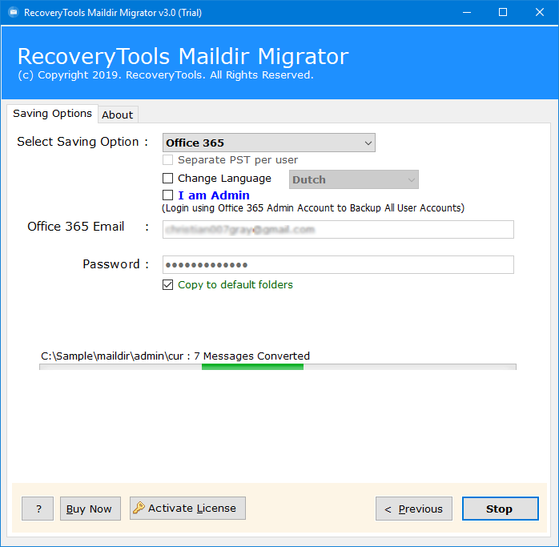
Task: Click the key icon on Activate License
Action: click(139, 508)
